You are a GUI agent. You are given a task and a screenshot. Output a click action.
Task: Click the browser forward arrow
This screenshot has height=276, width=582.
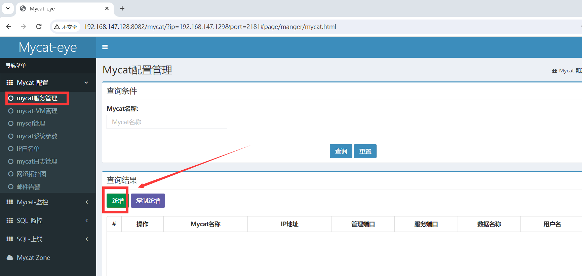coord(24,27)
